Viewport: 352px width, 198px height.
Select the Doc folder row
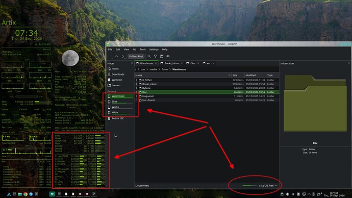point(207,92)
